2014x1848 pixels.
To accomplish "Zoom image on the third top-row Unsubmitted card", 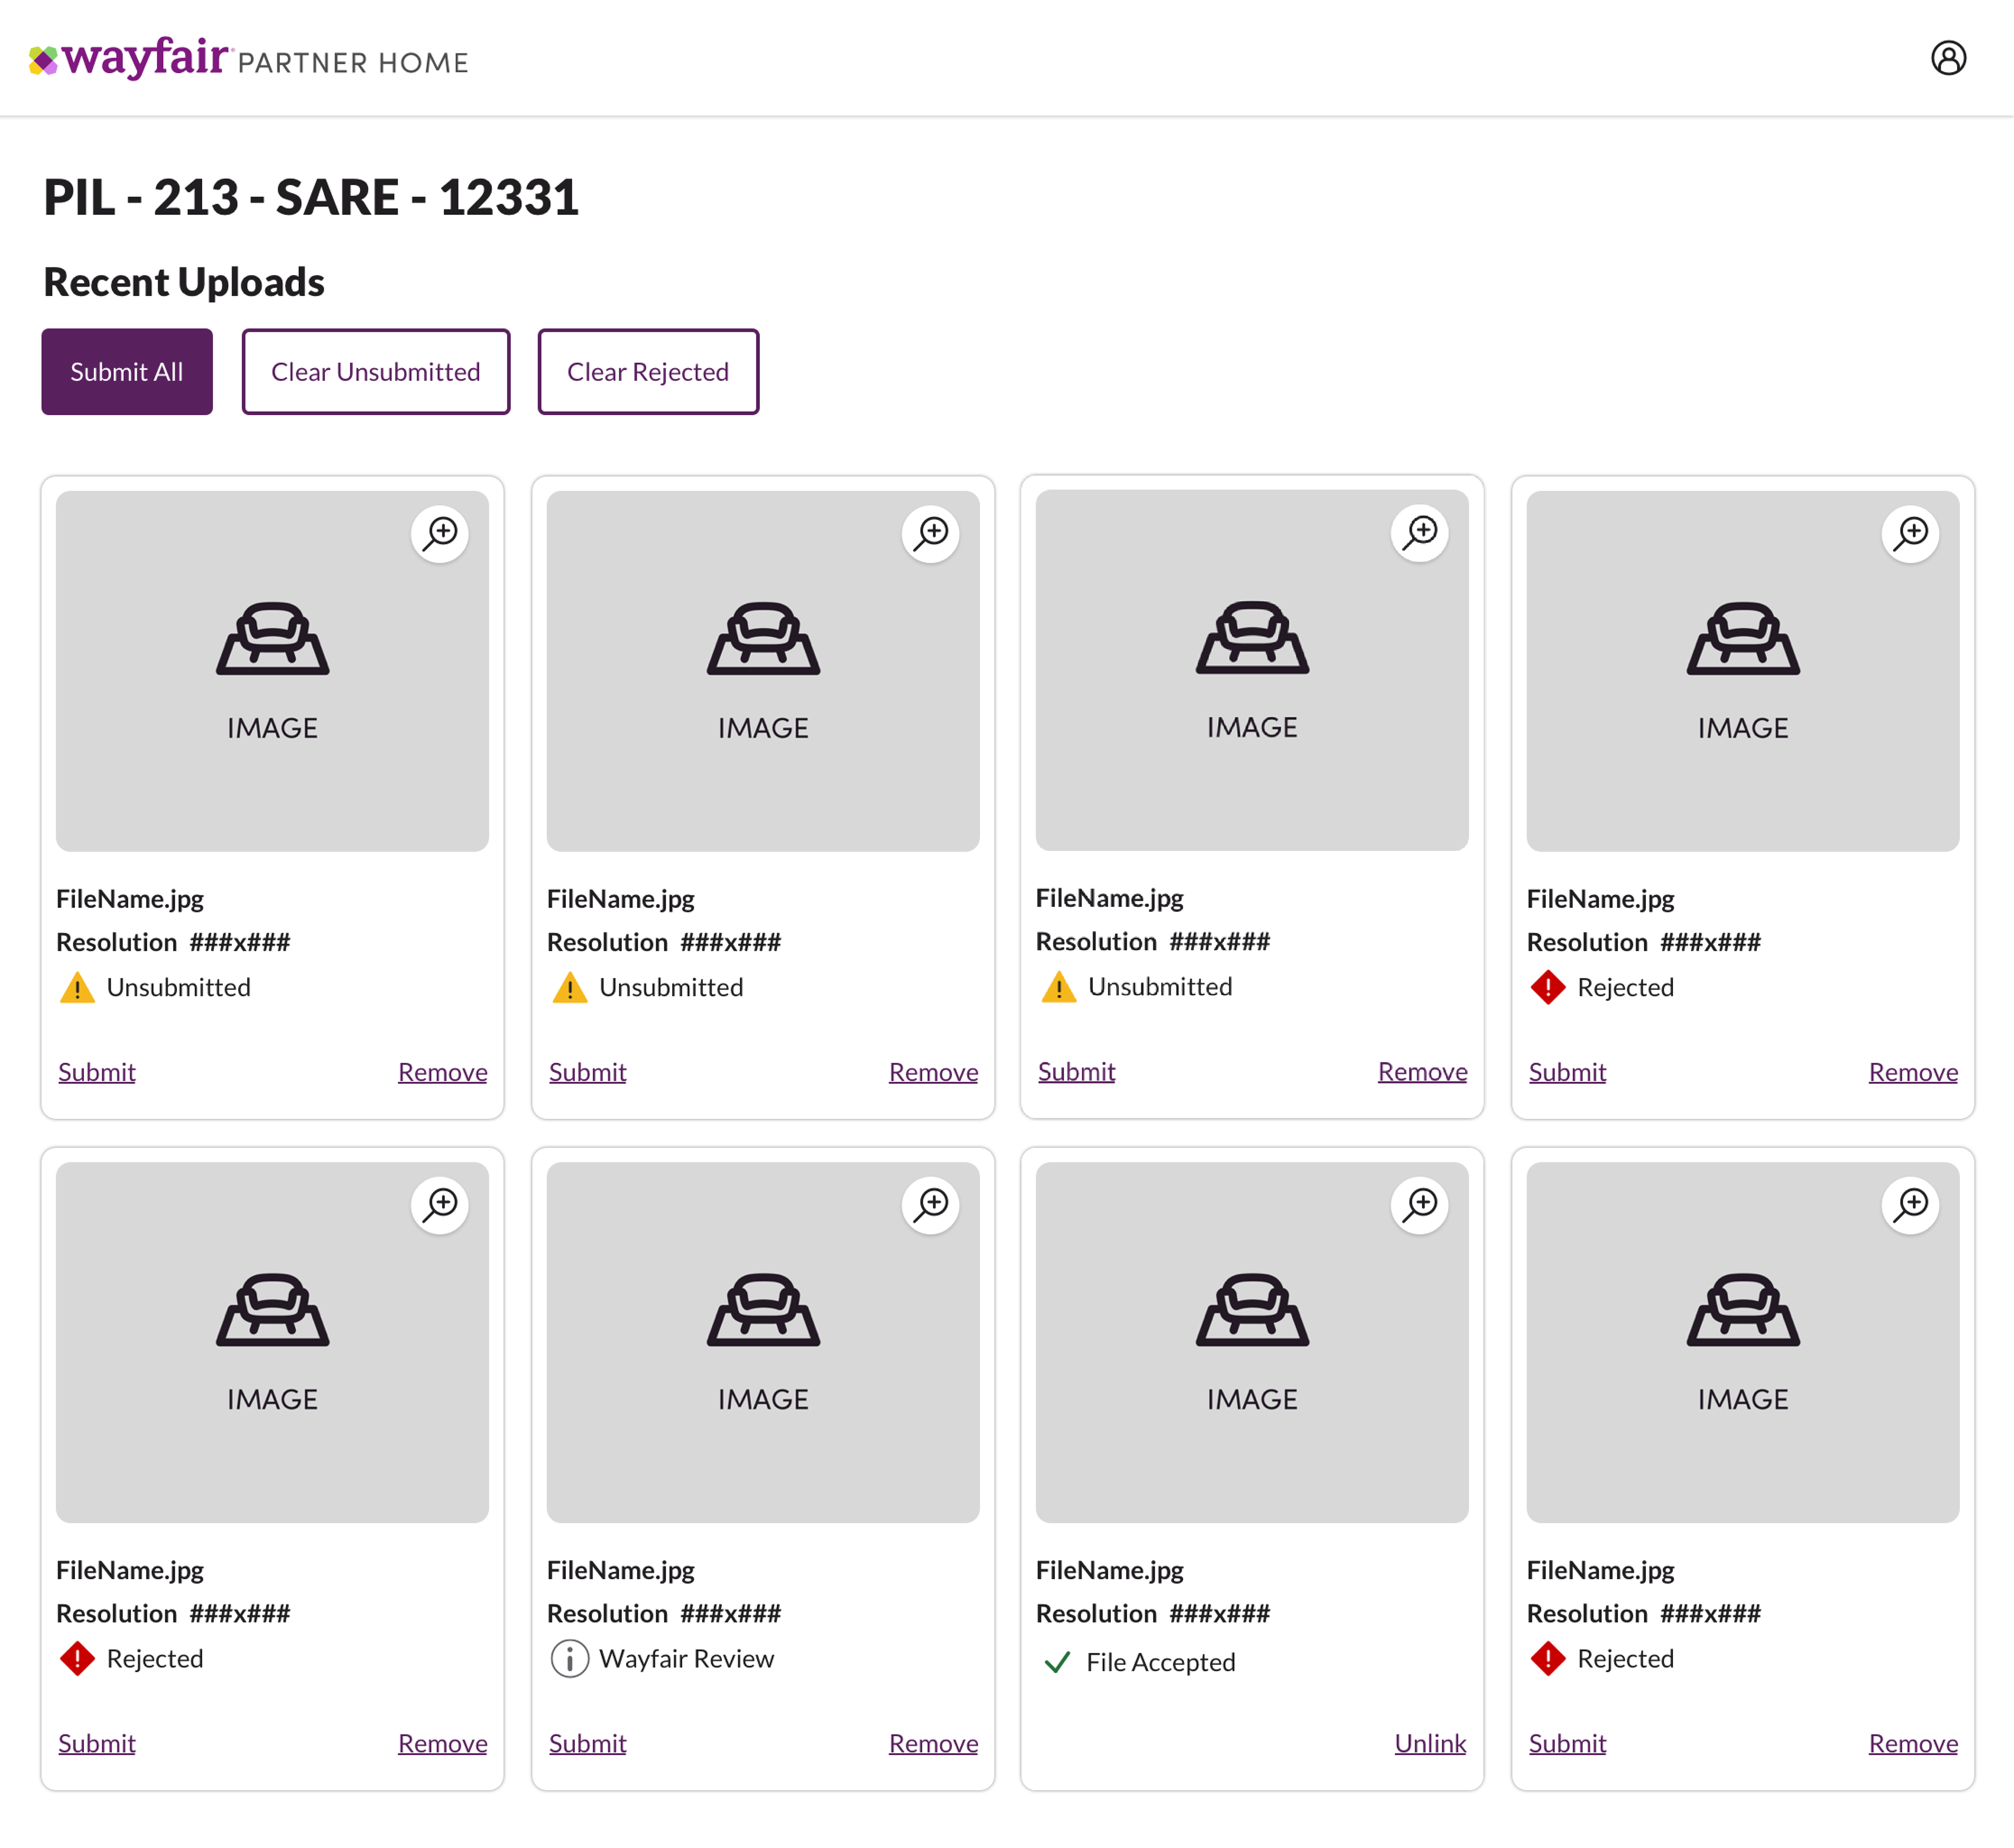I will click(1419, 532).
